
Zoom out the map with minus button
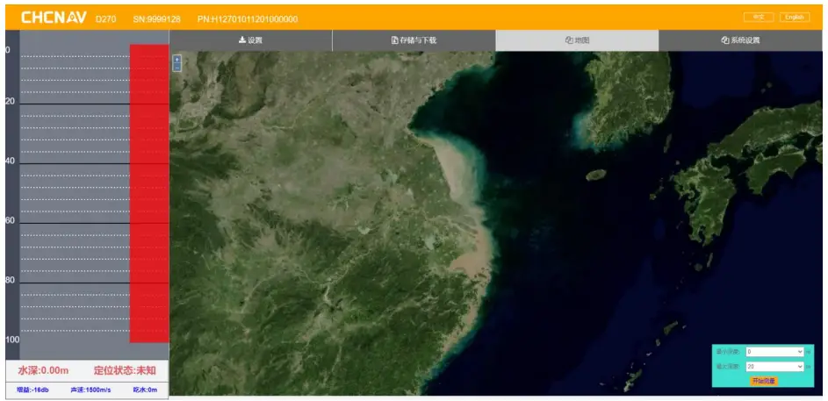pos(177,67)
